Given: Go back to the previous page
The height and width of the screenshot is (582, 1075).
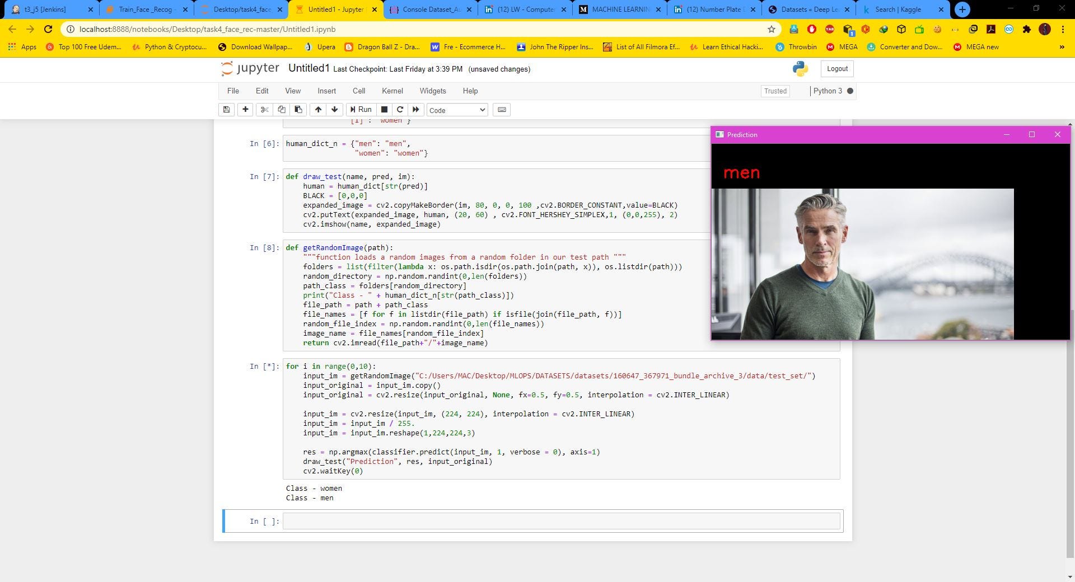Looking at the screenshot, I should pyautogui.click(x=12, y=29).
